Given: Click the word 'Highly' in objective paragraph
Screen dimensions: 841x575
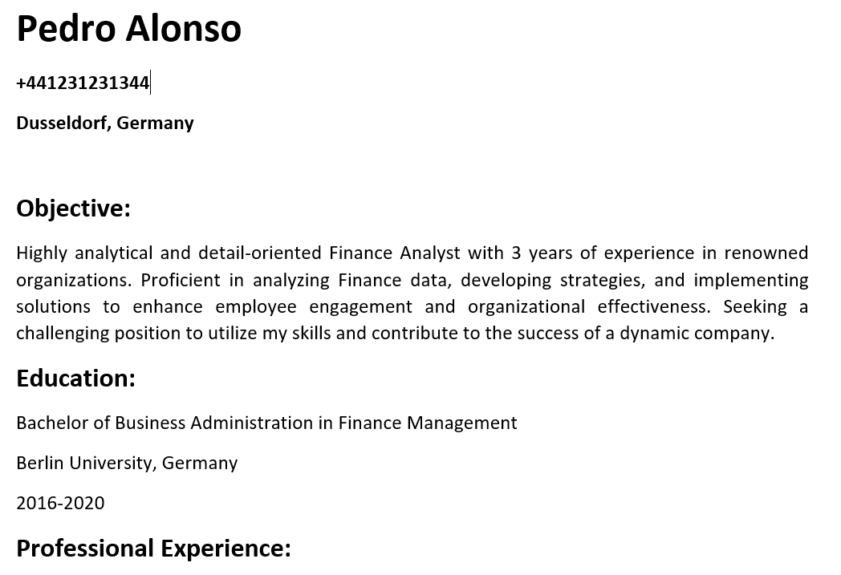Looking at the screenshot, I should (x=42, y=253).
